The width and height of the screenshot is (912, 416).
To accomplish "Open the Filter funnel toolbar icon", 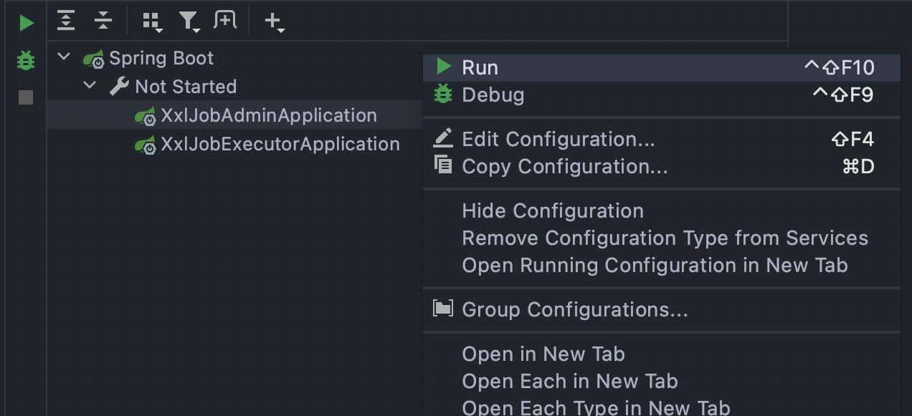I will [x=189, y=22].
